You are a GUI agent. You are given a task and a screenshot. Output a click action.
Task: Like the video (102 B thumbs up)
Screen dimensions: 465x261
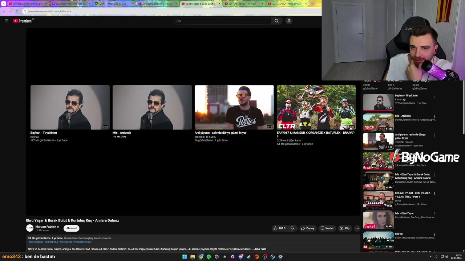coord(279,228)
